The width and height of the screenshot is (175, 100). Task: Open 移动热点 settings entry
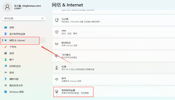click(x=114, y=44)
